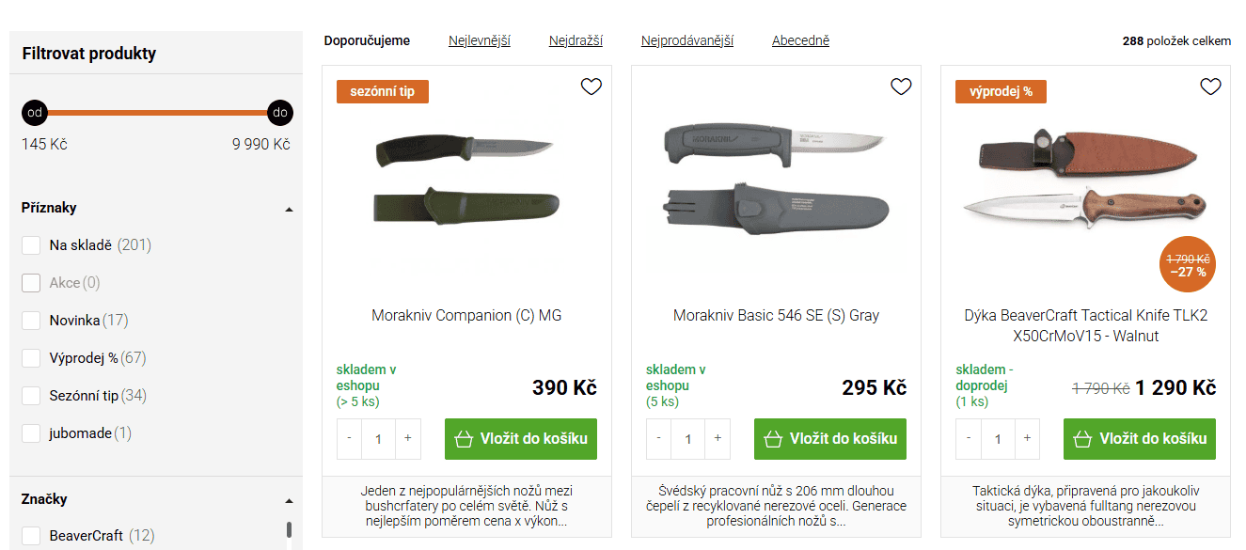Open the Nejprodávanější sorting link
Viewport: 1246px width, 550px height.
tap(687, 40)
